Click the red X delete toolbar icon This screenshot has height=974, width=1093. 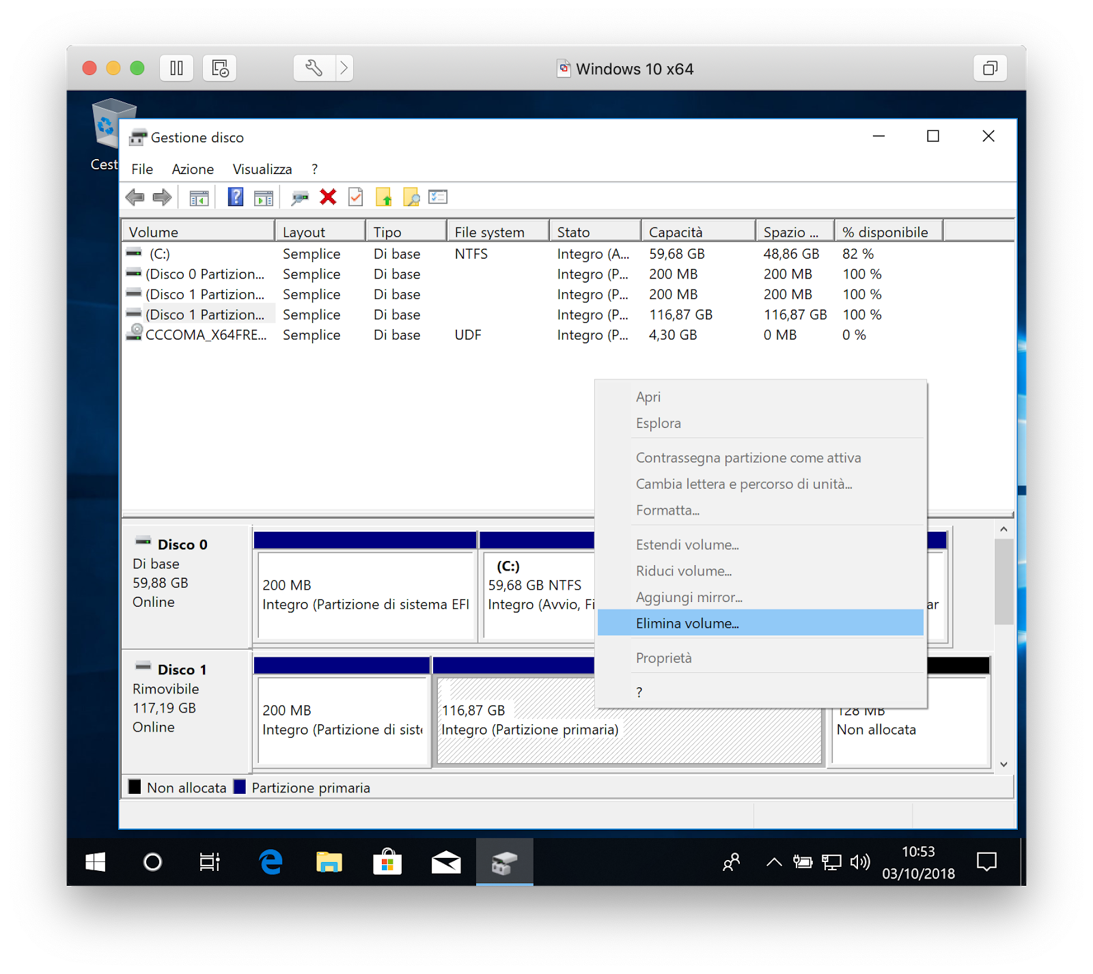pos(329,197)
